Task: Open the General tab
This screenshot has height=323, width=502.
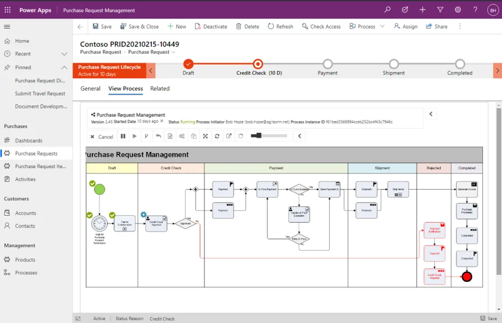Action: (90, 88)
